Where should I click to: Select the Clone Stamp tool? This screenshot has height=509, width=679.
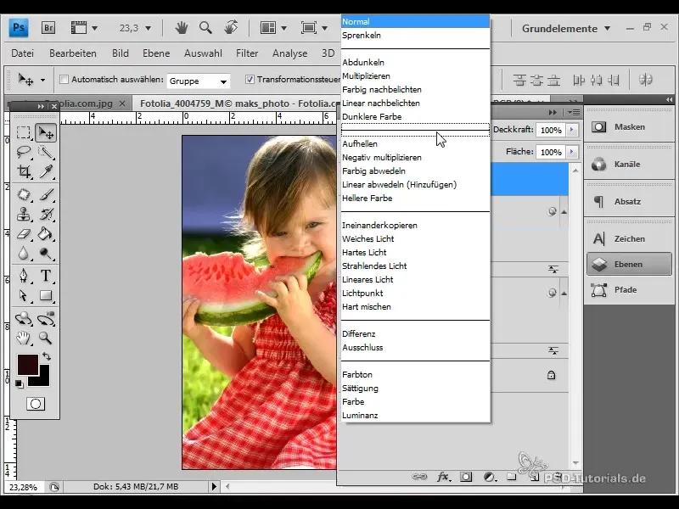[x=24, y=215]
